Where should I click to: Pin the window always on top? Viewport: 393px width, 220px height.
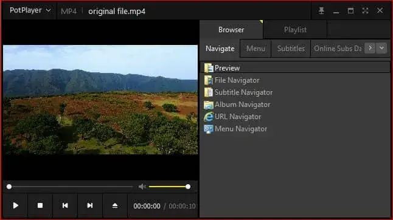[321, 10]
